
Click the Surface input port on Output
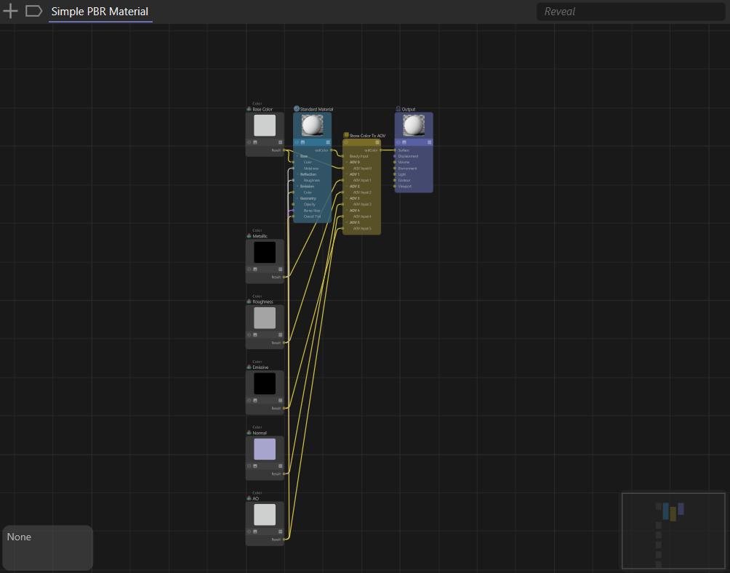coord(395,150)
